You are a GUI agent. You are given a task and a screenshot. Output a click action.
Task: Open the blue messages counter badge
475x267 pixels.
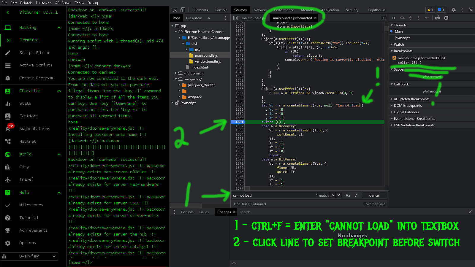click(x=441, y=10)
